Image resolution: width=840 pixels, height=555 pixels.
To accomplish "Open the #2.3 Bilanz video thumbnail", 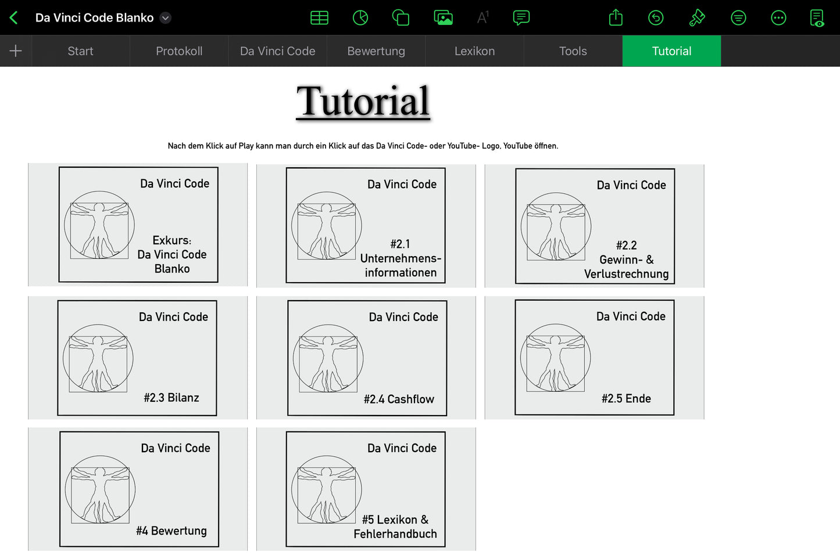I will click(138, 358).
